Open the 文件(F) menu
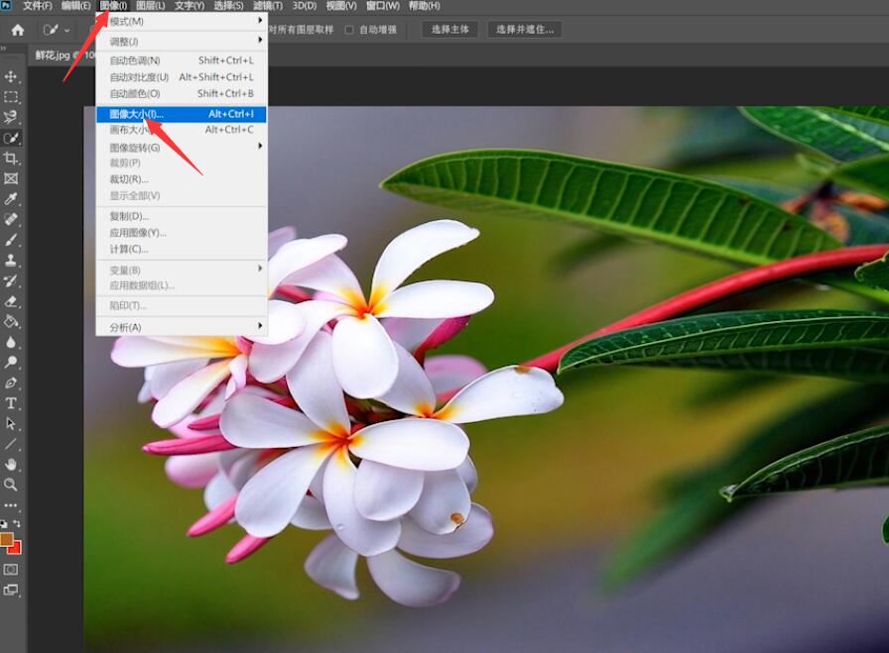Image resolution: width=889 pixels, height=653 pixels. pos(38,6)
